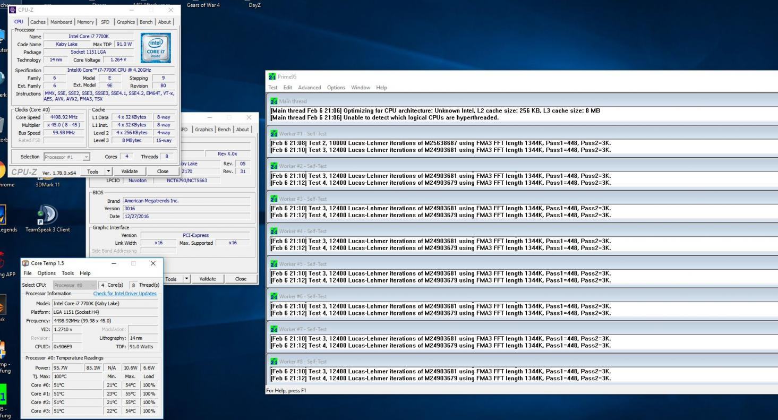The height and width of the screenshot is (420, 778).
Task: Open the About tab in rear CPU-Z window
Action: 243,129
